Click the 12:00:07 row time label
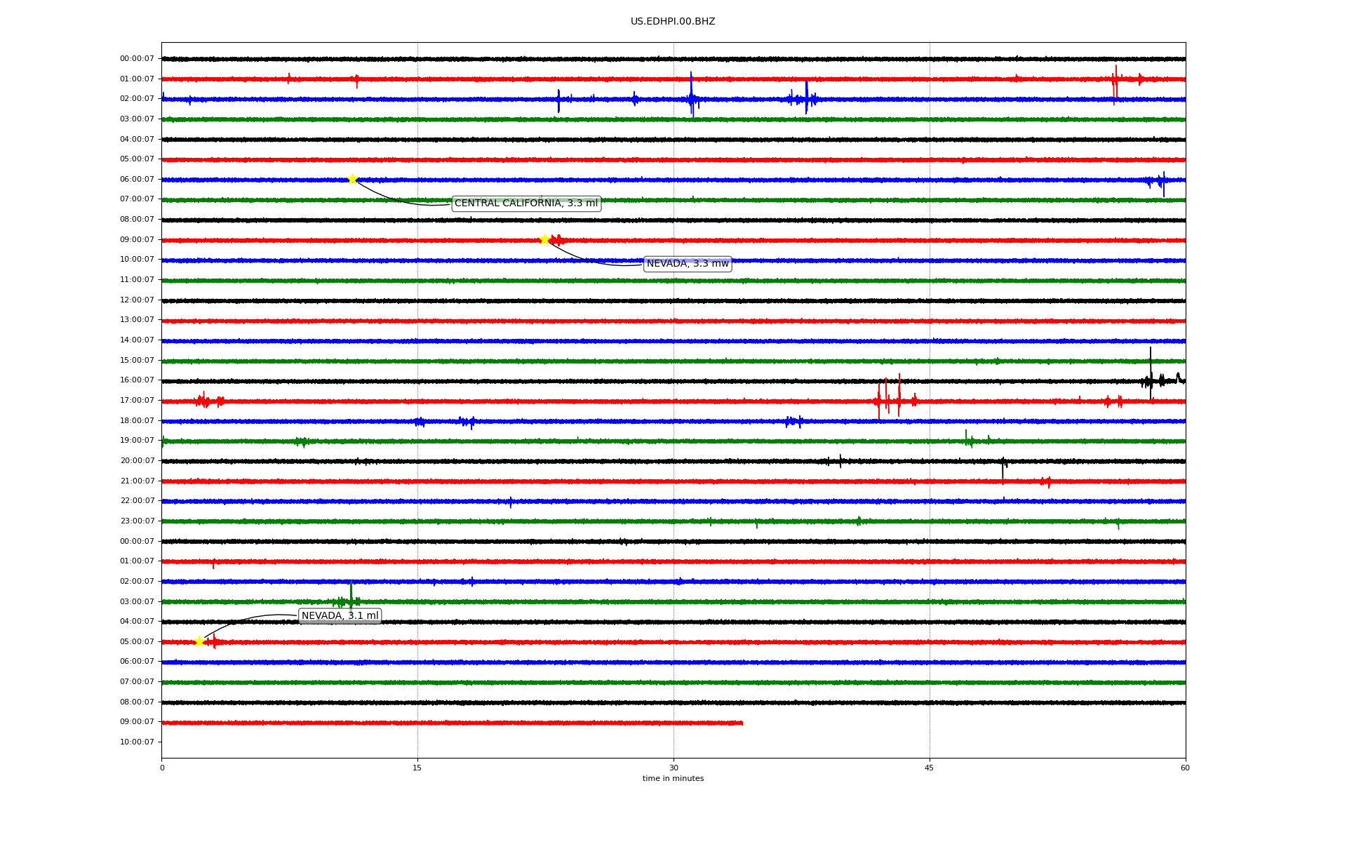 pos(137,300)
